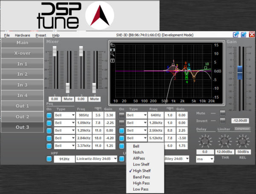Toggle the 2.84kHz band On switch
This screenshot has width=256, height=194.
click(49, 139)
